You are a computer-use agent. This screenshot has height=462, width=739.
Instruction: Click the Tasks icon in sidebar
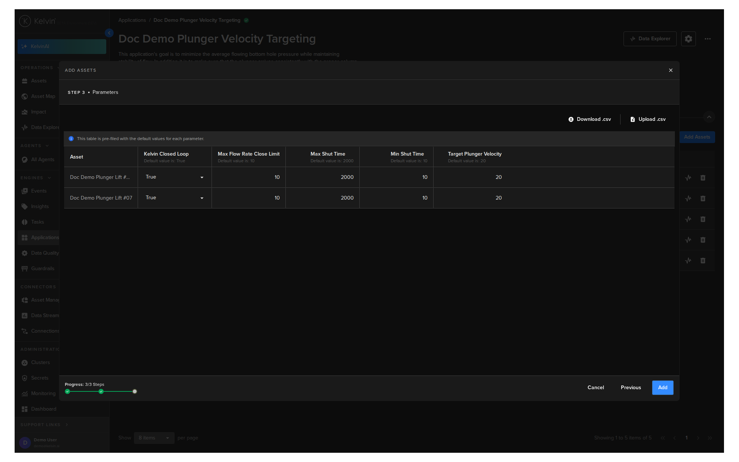25,222
